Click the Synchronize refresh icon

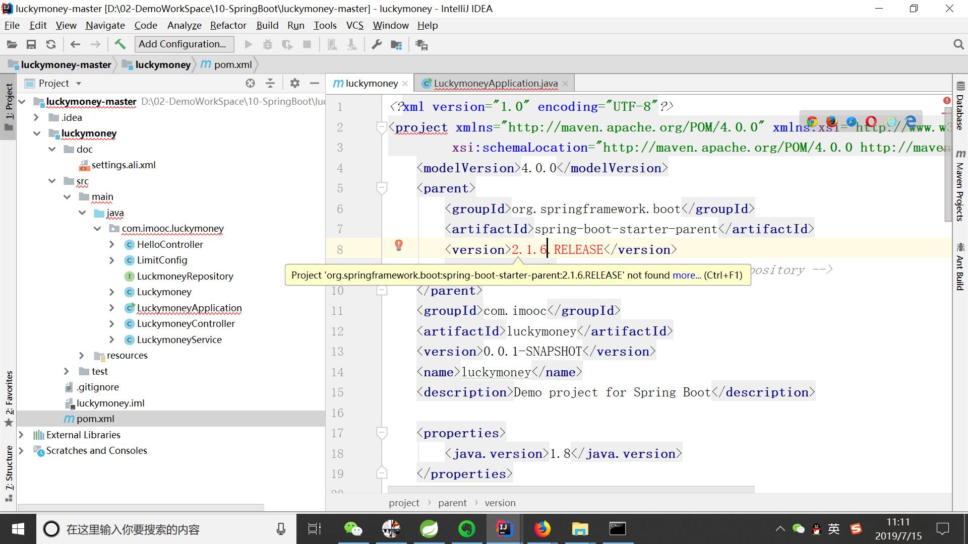point(51,44)
